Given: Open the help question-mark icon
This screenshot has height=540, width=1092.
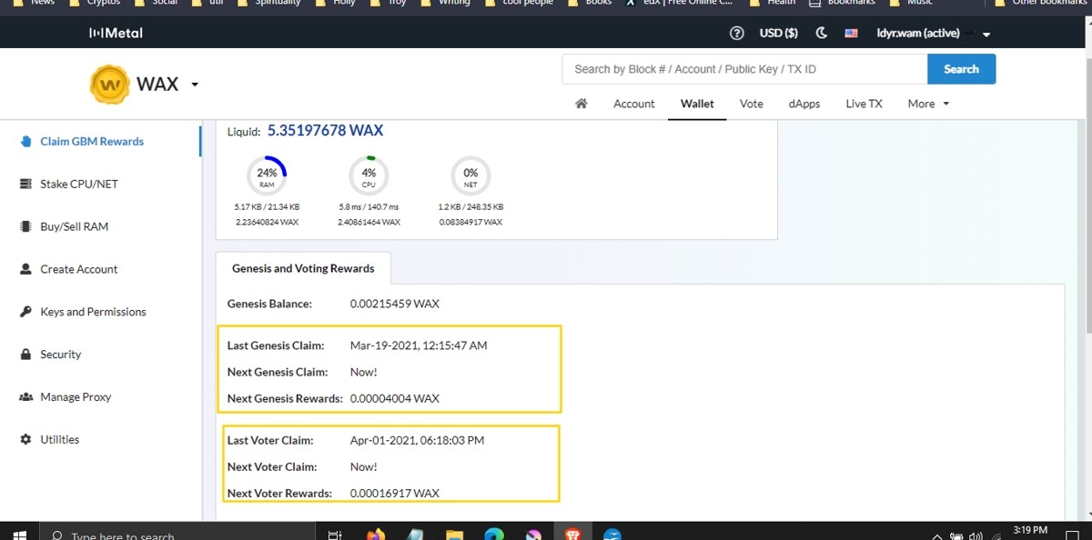Looking at the screenshot, I should (x=737, y=33).
